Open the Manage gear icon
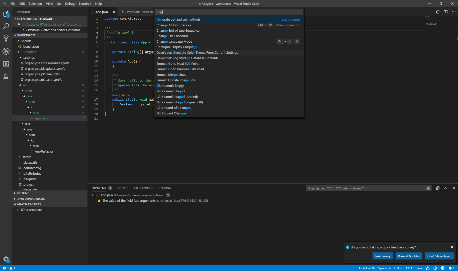 click(6, 259)
